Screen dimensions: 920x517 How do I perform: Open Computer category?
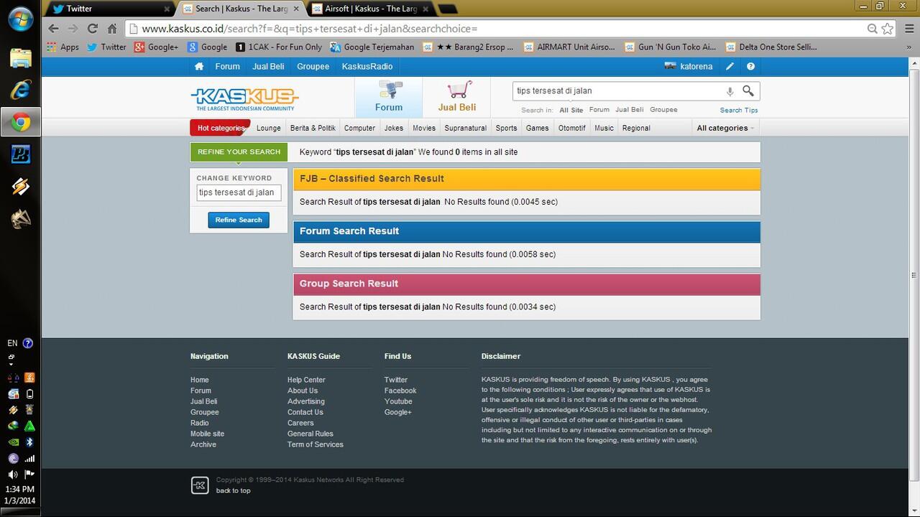359,128
